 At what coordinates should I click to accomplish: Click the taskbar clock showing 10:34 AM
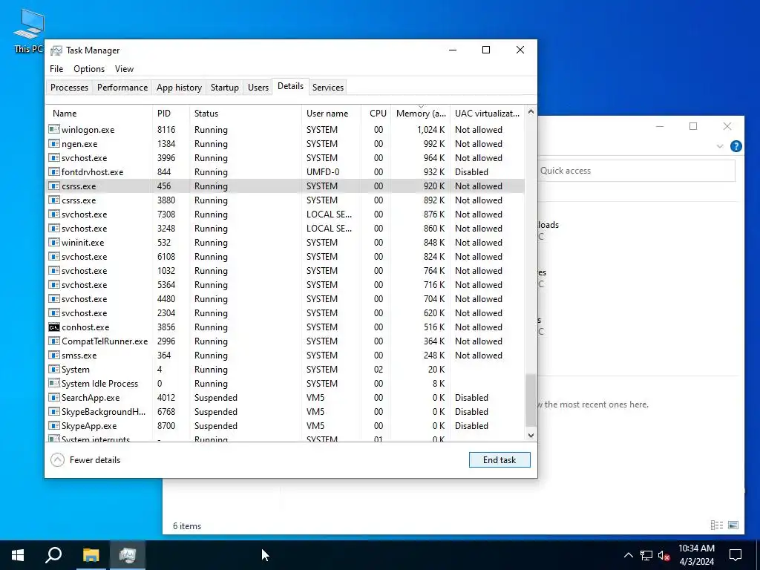click(696, 555)
